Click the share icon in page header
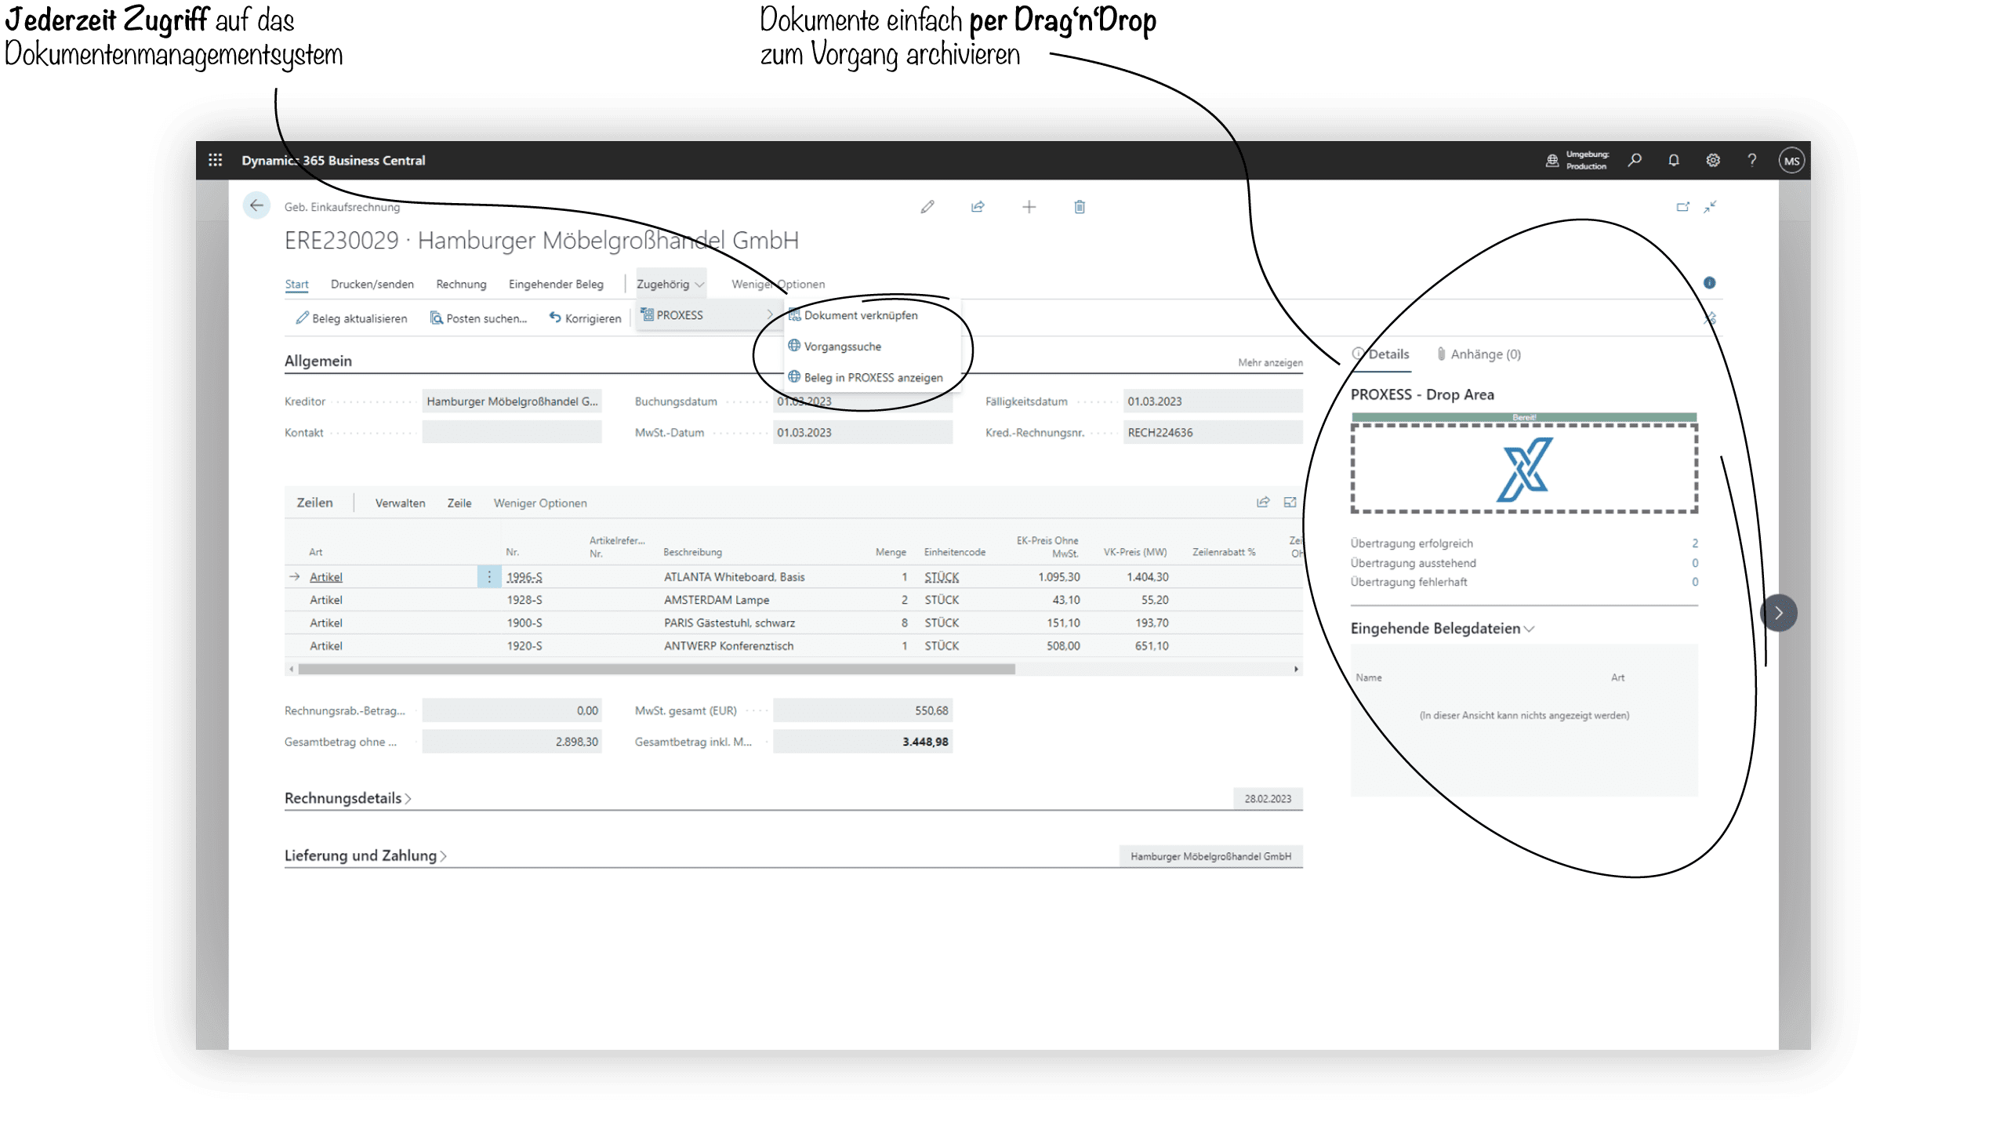This screenshot has width=2007, height=1129. (978, 207)
